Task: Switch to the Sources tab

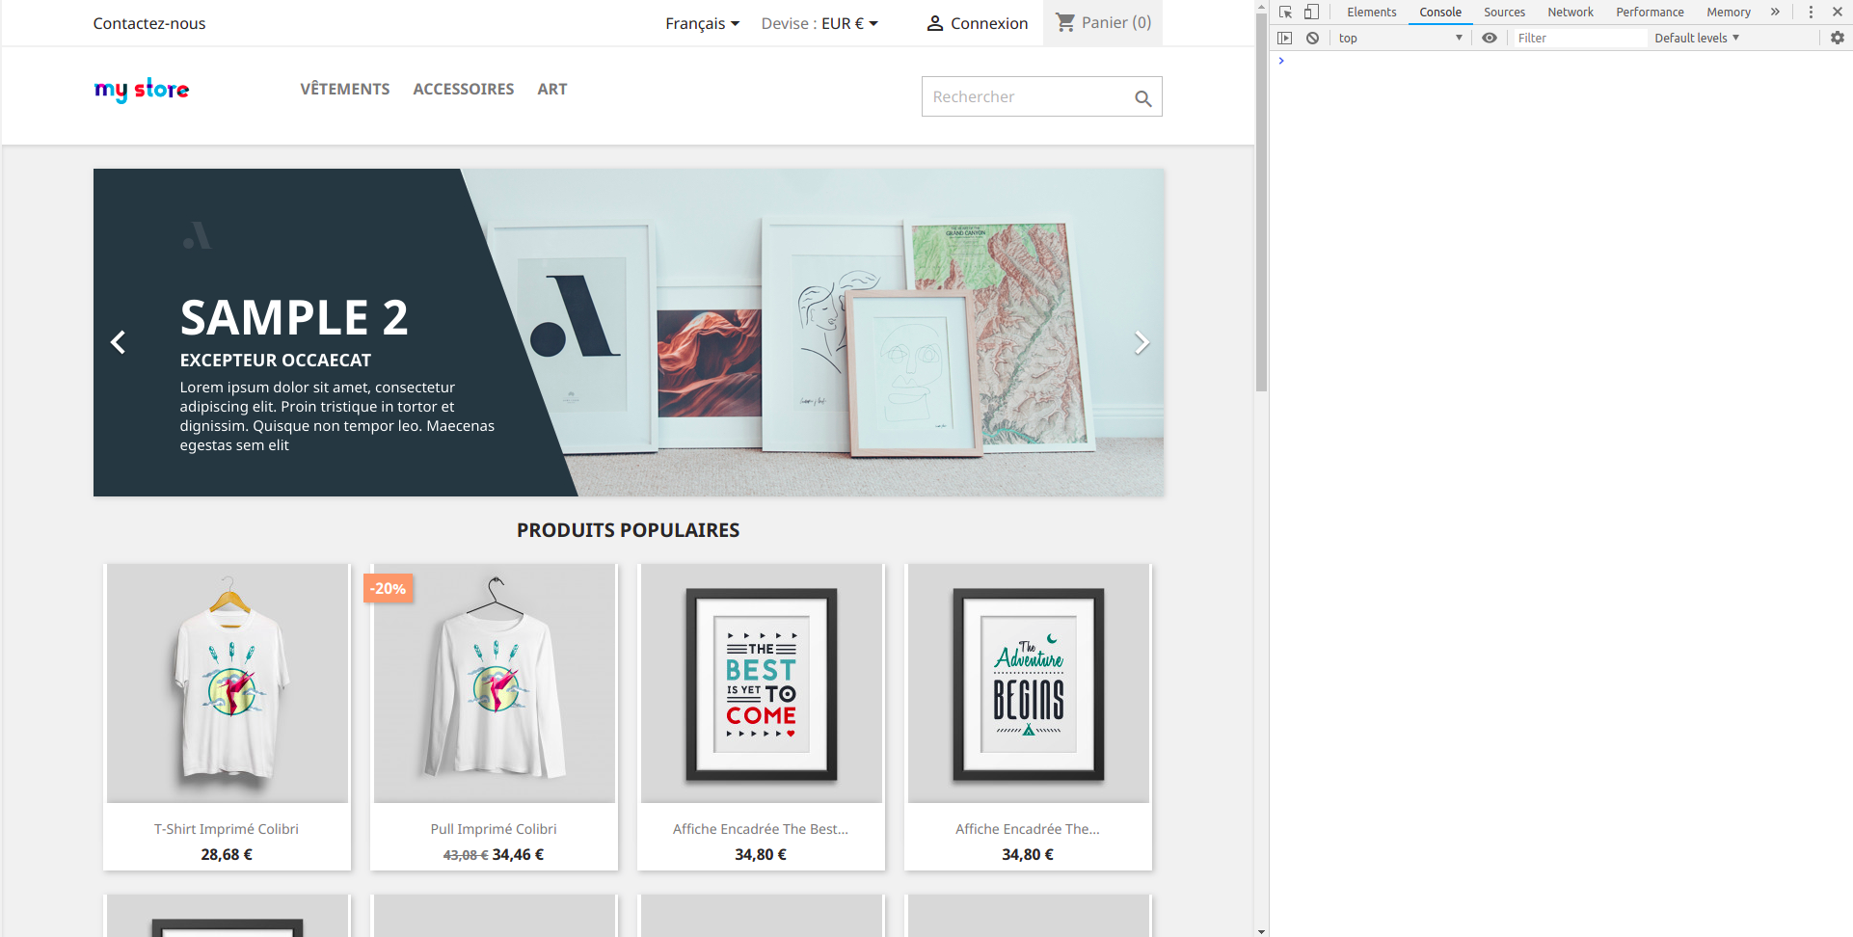Action: pos(1504,13)
